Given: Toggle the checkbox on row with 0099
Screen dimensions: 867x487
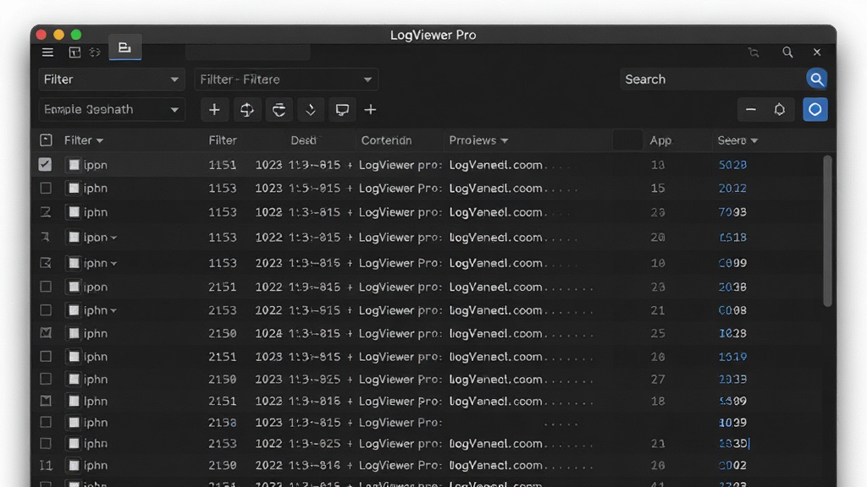Looking at the screenshot, I should coord(46,263).
